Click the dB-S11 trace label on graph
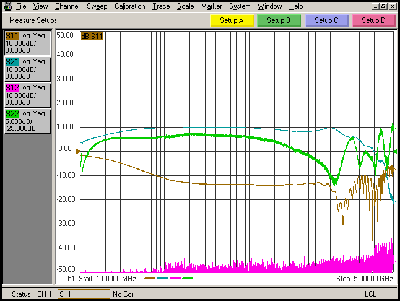 (92, 37)
